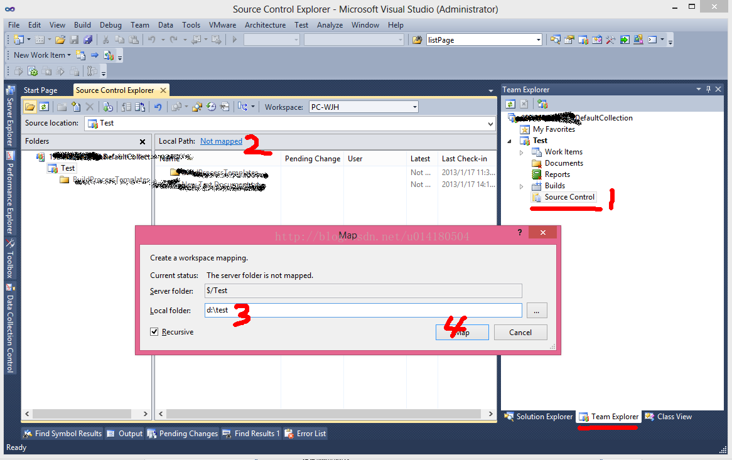This screenshot has height=460, width=732.
Task: Click the Find in Files icon
Action: click(x=417, y=40)
